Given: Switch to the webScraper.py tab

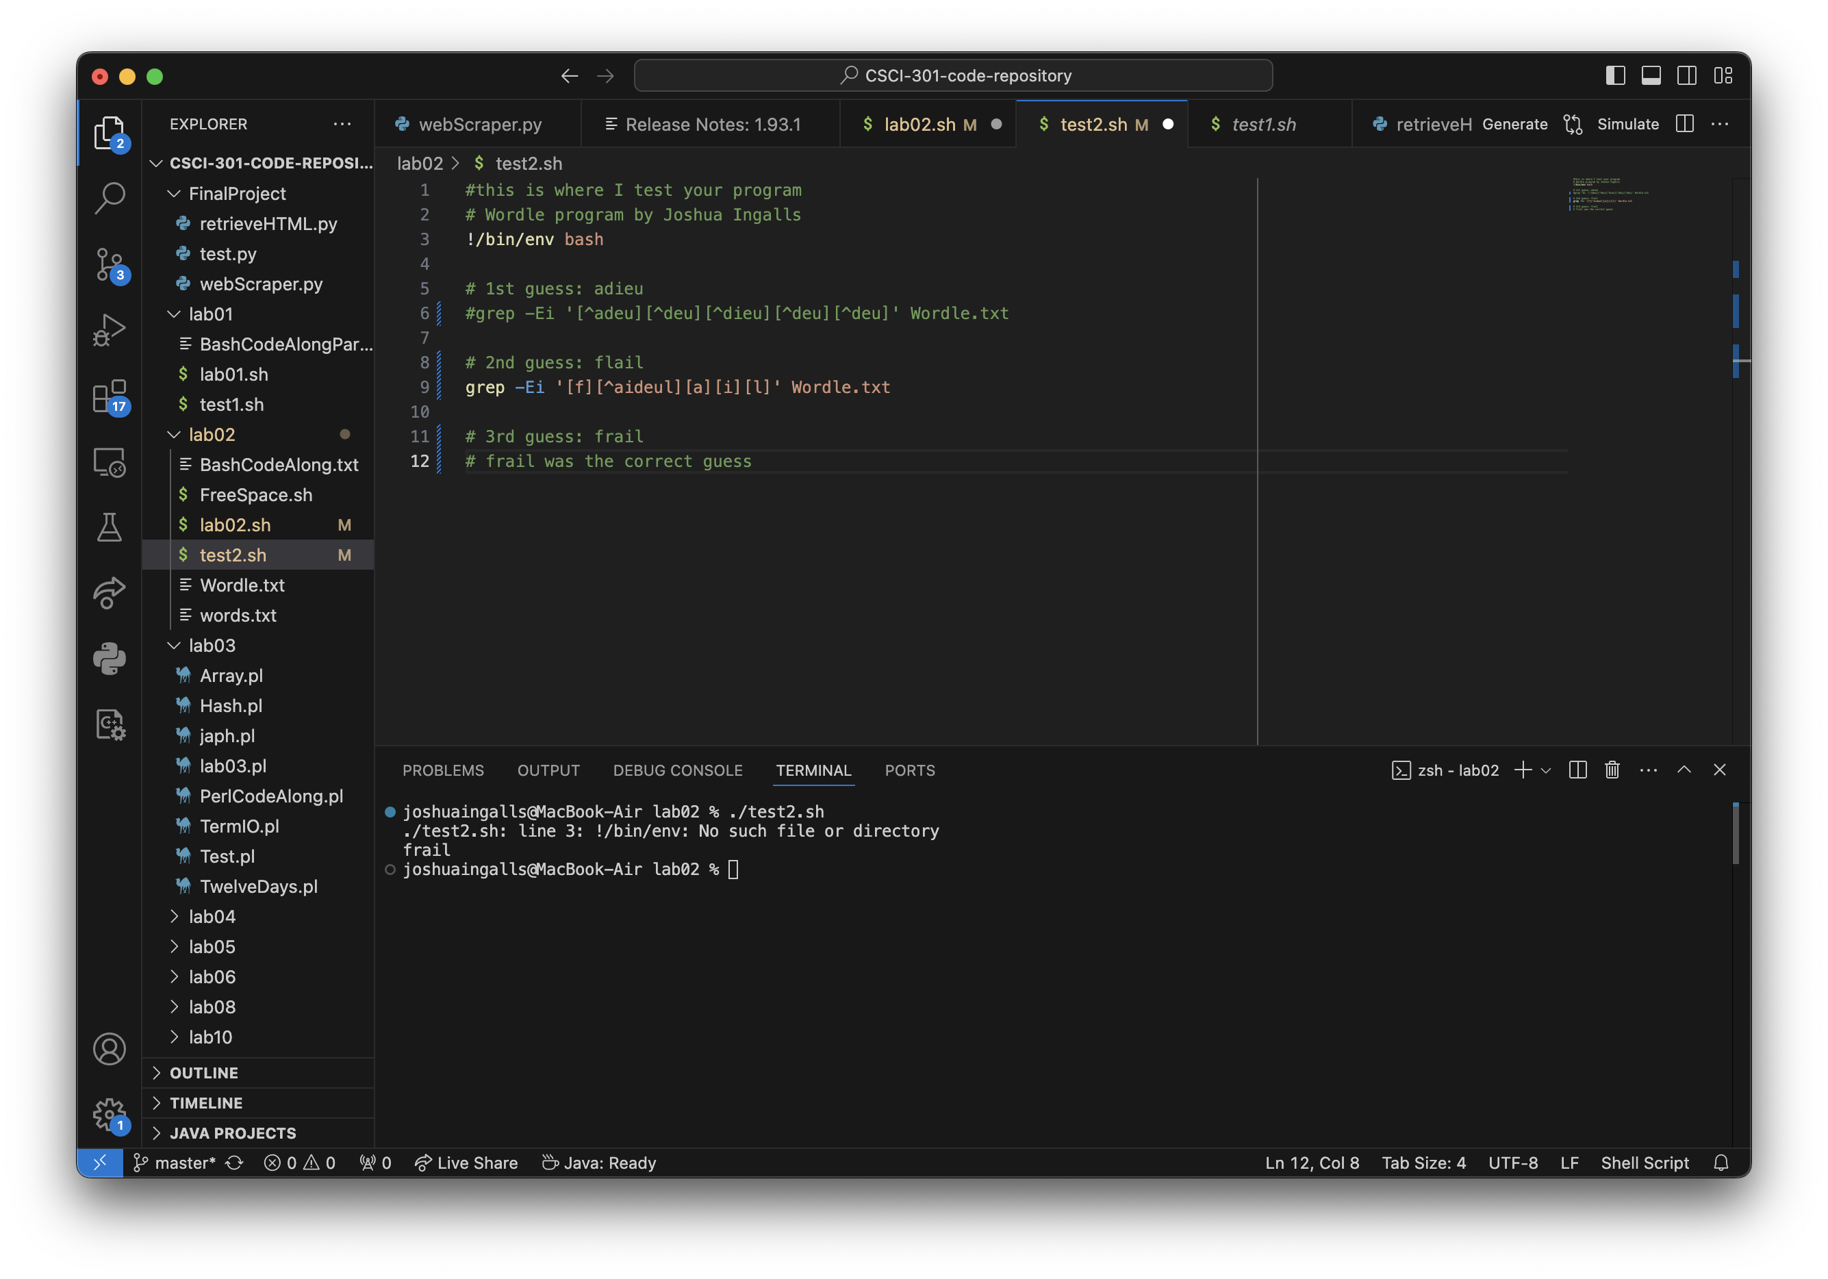Looking at the screenshot, I should pos(479,124).
